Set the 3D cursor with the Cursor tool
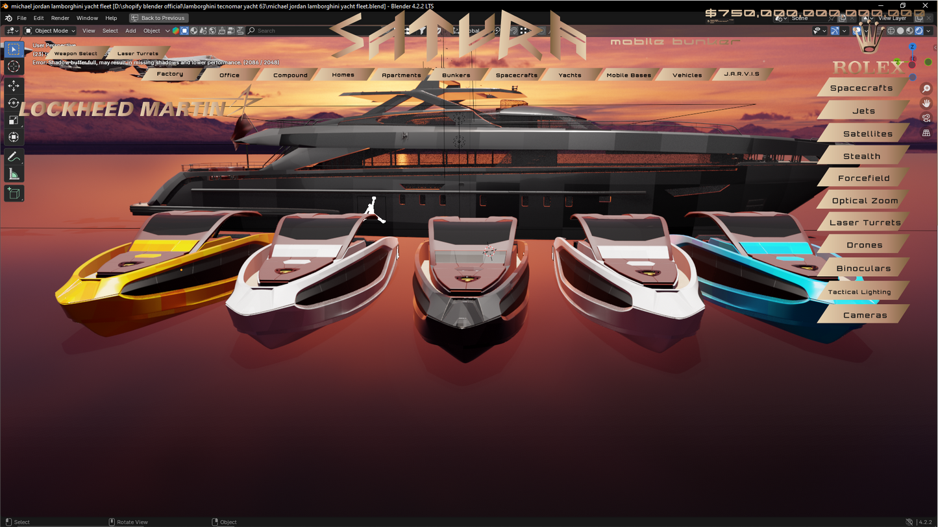Viewport: 938px width, 527px height. point(14,66)
